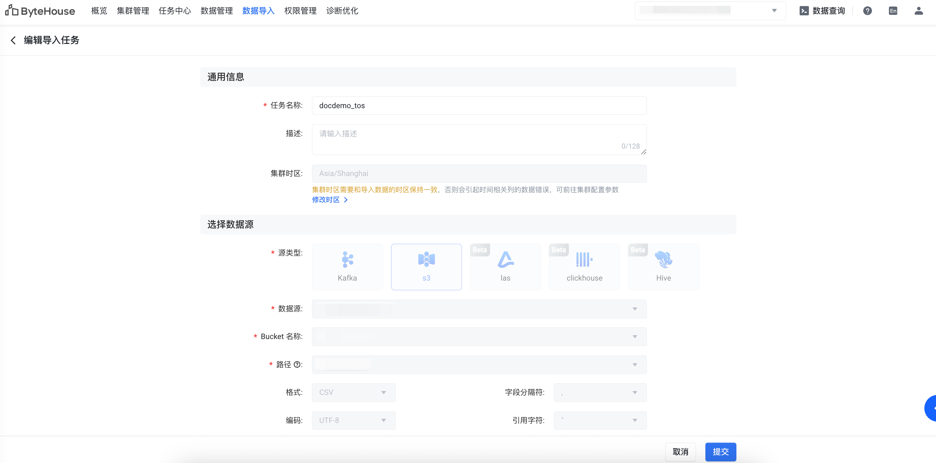Choose the clickhouse source type card
This screenshot has height=463, width=936.
click(584, 267)
